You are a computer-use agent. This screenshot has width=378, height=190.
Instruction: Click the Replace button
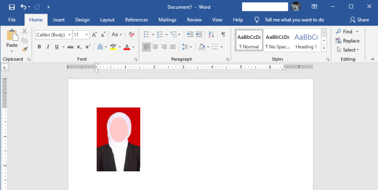point(347,41)
